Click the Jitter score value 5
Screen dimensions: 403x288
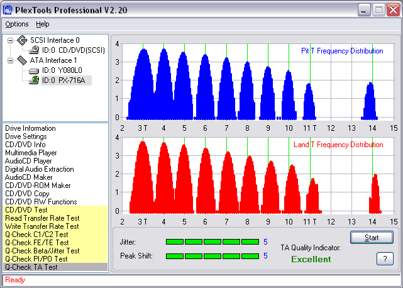265,242
